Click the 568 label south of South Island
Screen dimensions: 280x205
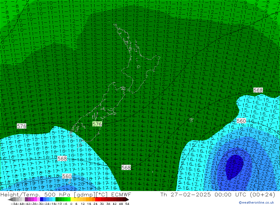point(126,168)
